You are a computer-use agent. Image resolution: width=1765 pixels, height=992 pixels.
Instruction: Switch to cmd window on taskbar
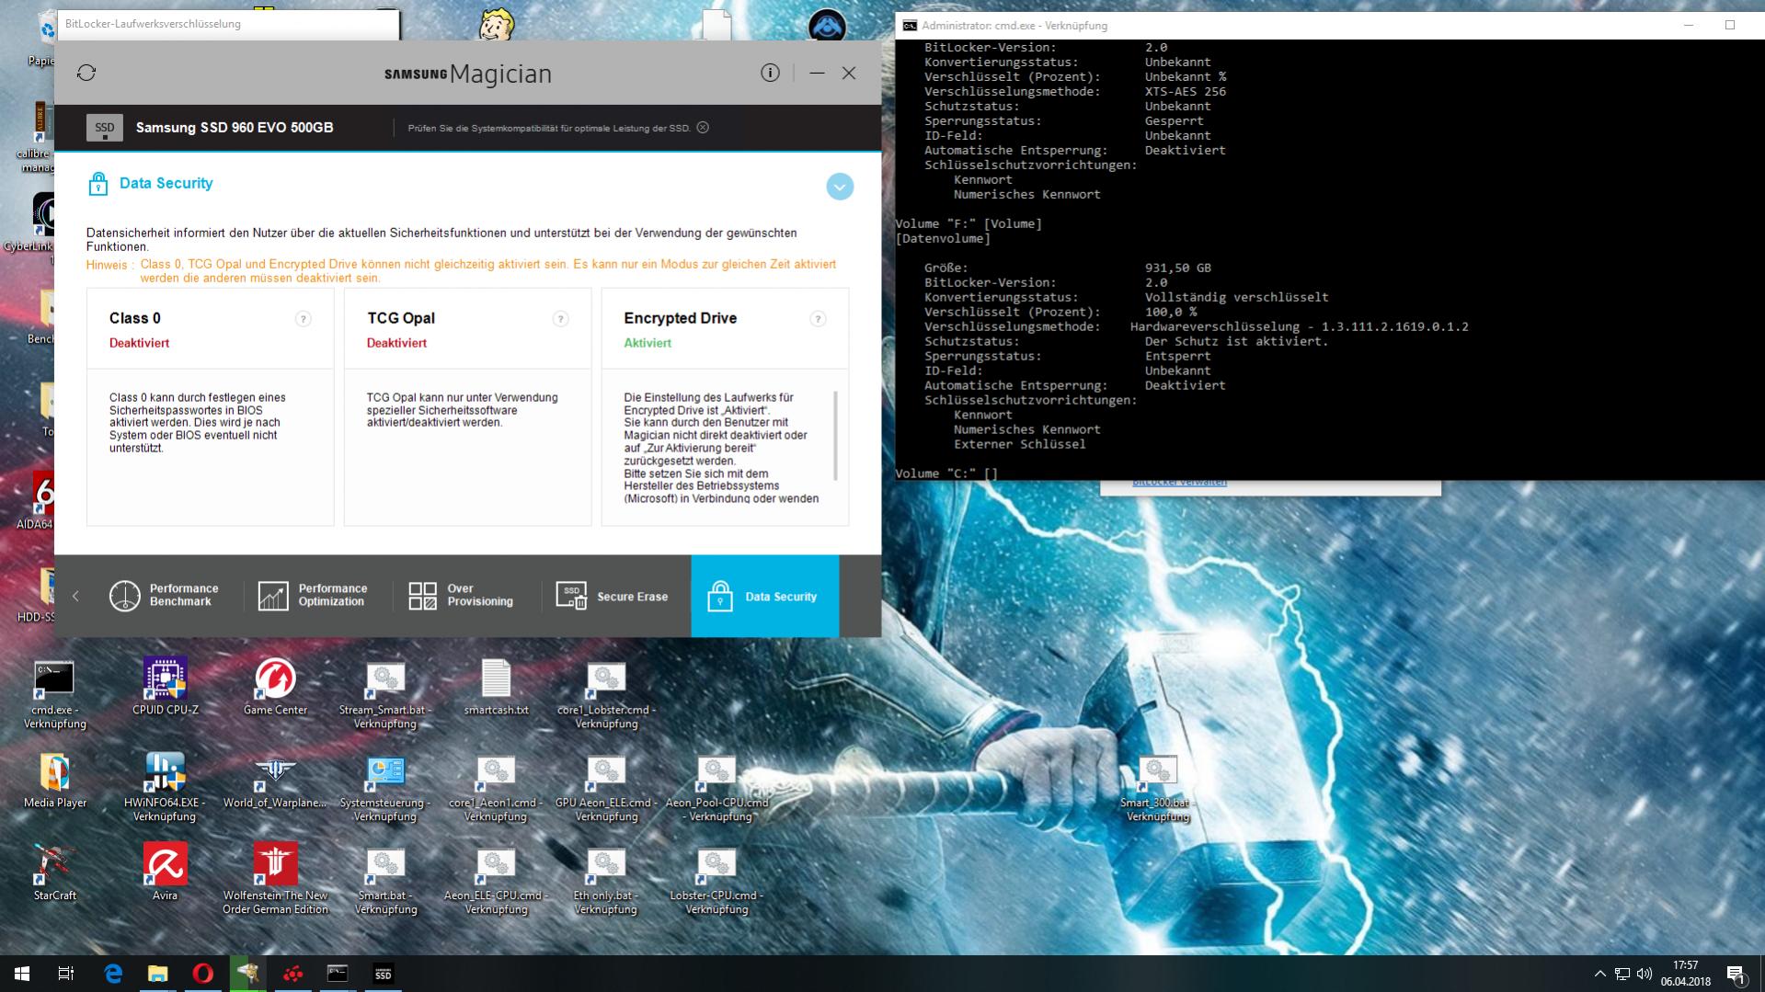click(338, 974)
